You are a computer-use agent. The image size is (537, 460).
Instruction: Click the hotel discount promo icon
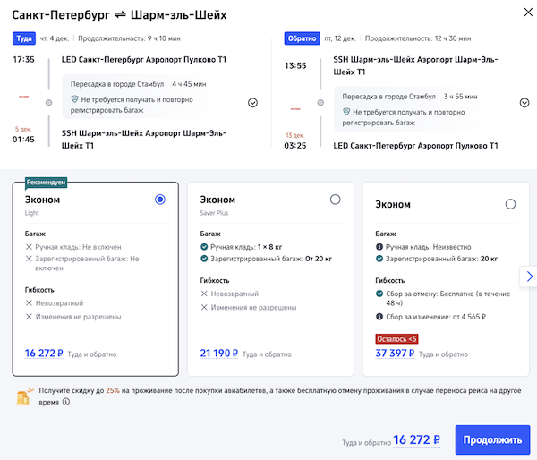(25, 396)
